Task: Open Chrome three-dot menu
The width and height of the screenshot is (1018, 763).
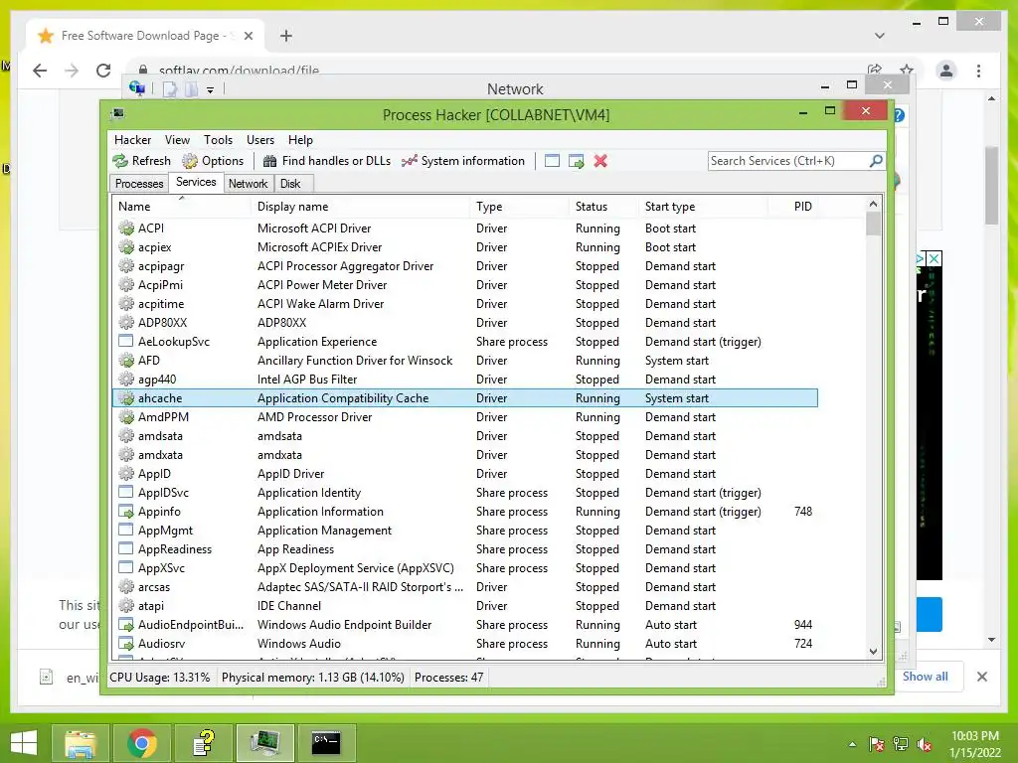Action: 978,71
